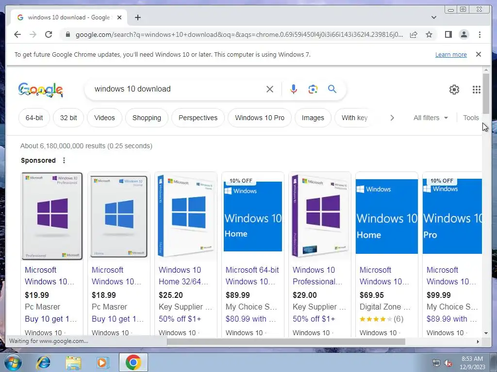Viewport: 497px width, 372px height.
Task: Expand the tab search chevron
Action: [x=433, y=17]
